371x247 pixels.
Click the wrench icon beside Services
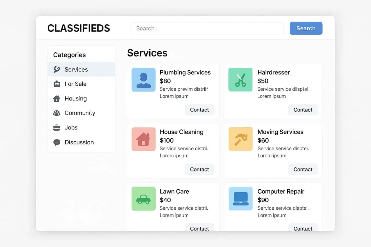tap(57, 69)
